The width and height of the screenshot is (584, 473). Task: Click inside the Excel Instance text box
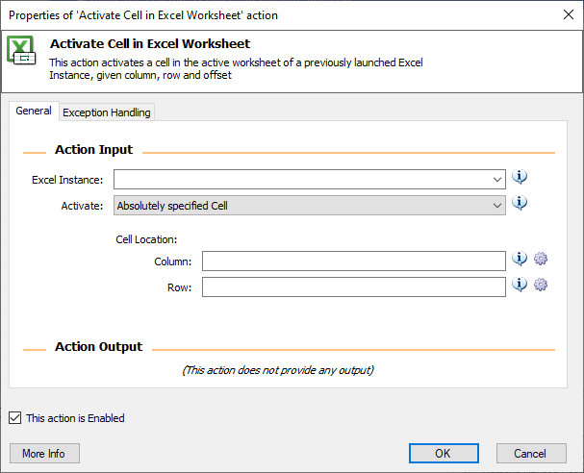pyautogui.click(x=302, y=180)
